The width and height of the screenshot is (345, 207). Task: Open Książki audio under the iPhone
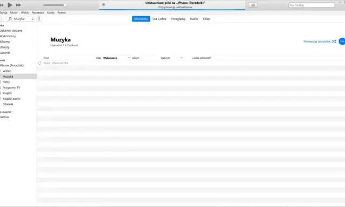point(11,99)
